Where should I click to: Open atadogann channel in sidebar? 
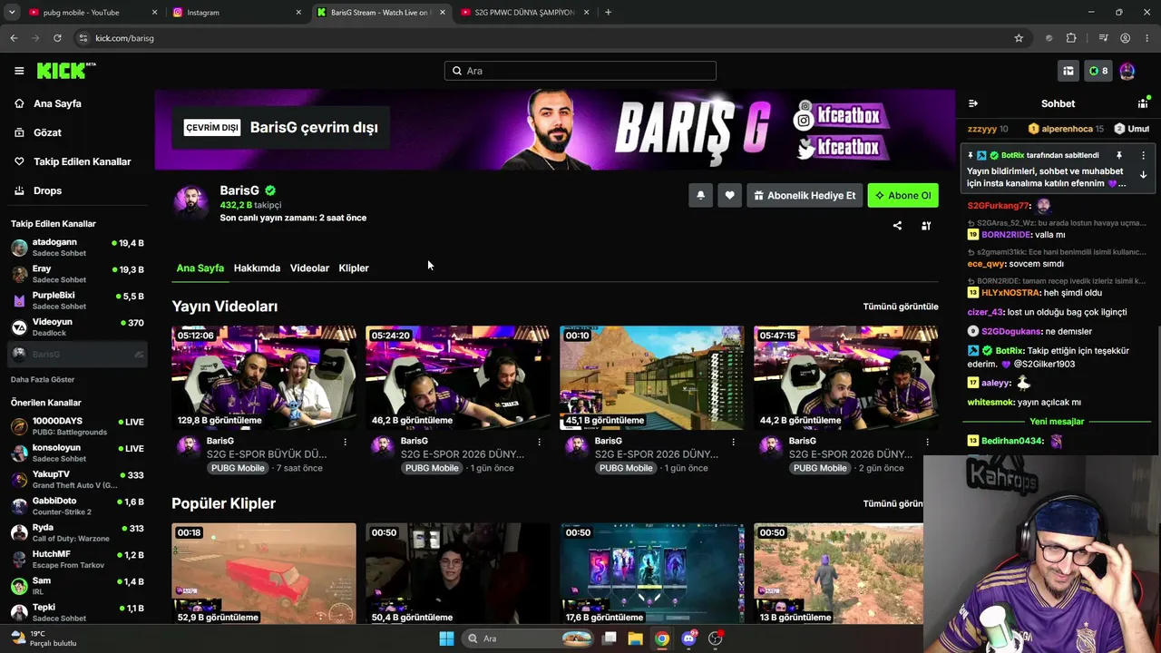pyautogui.click(x=77, y=248)
